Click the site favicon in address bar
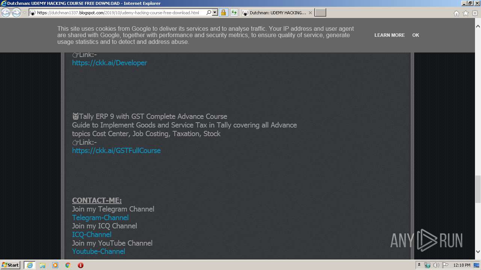The height and width of the screenshot is (270, 481). (x=33, y=13)
